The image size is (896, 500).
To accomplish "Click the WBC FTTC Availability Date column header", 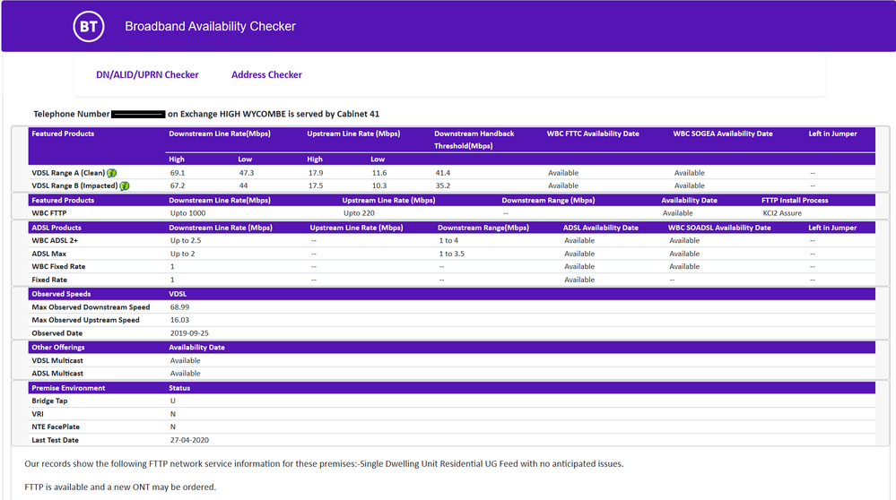I will tap(593, 134).
